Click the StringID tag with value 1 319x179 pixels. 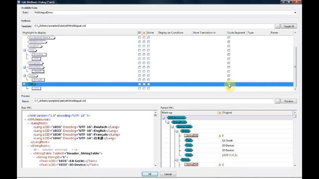(191, 136)
